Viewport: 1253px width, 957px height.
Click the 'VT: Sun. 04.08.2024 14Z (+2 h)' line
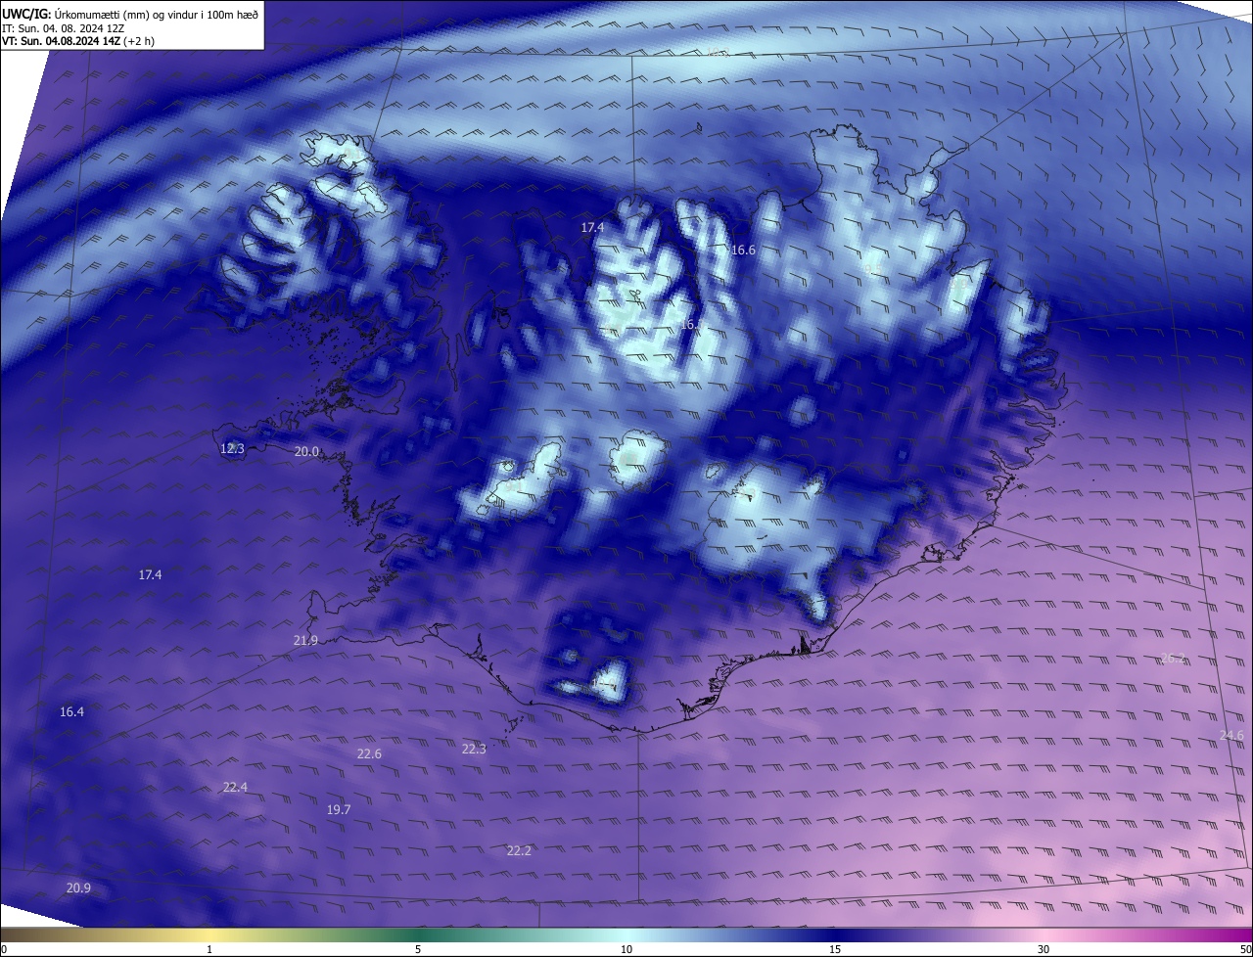click(78, 41)
